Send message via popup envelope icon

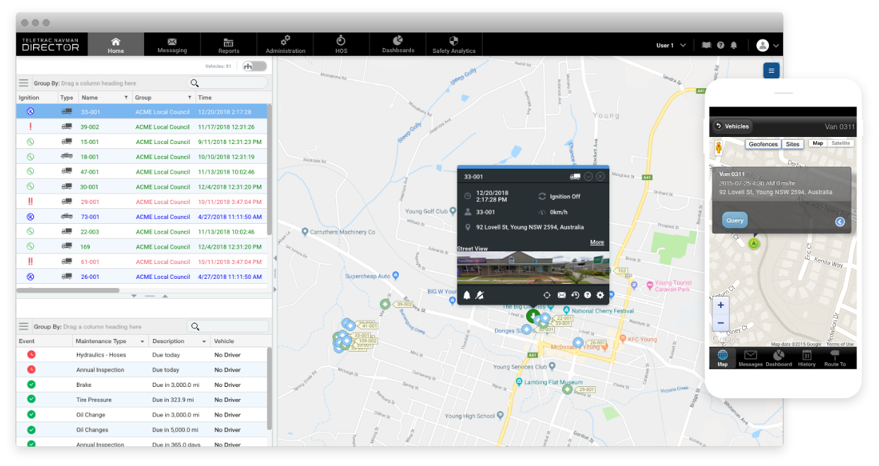click(562, 295)
